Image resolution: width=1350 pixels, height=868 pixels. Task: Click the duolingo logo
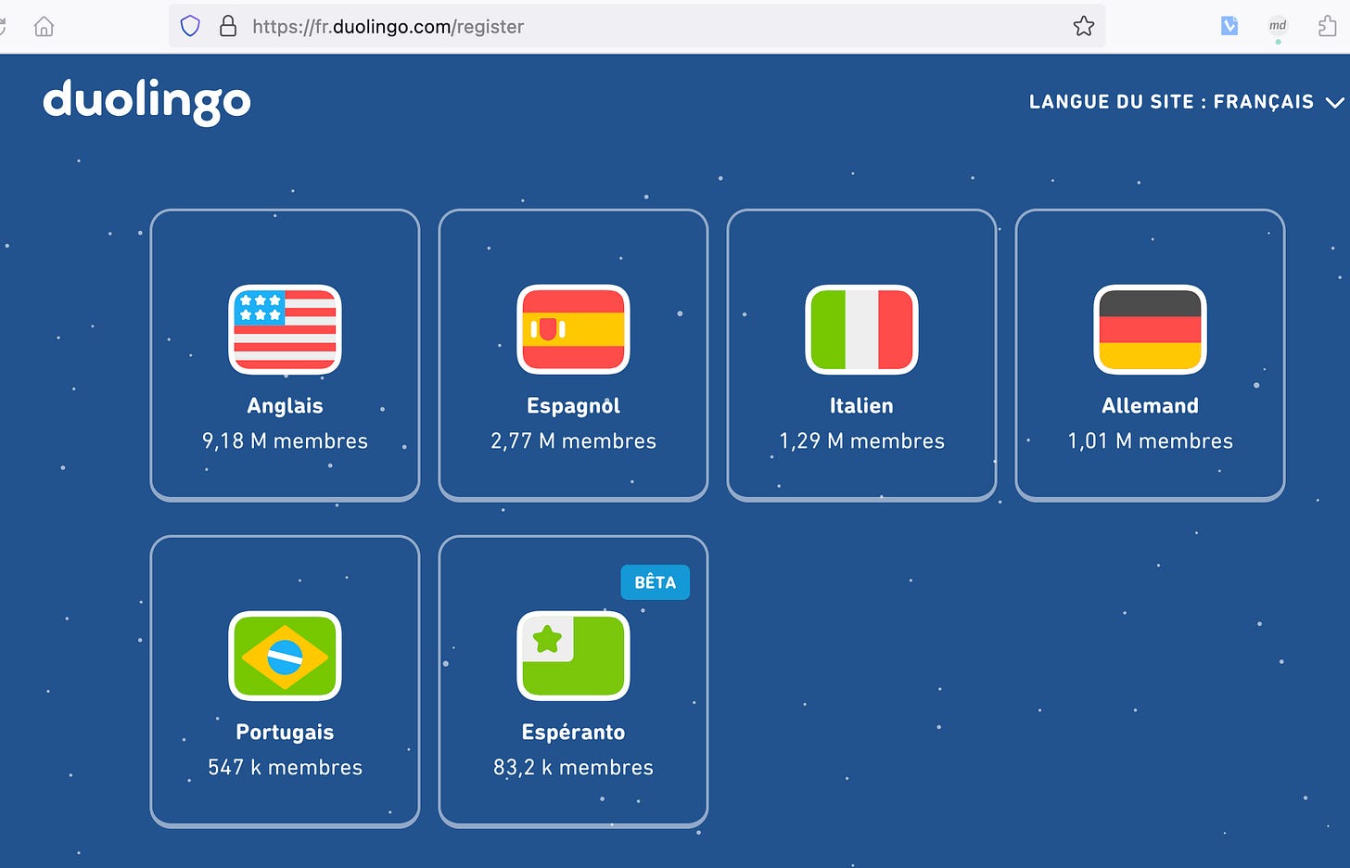coord(146,101)
